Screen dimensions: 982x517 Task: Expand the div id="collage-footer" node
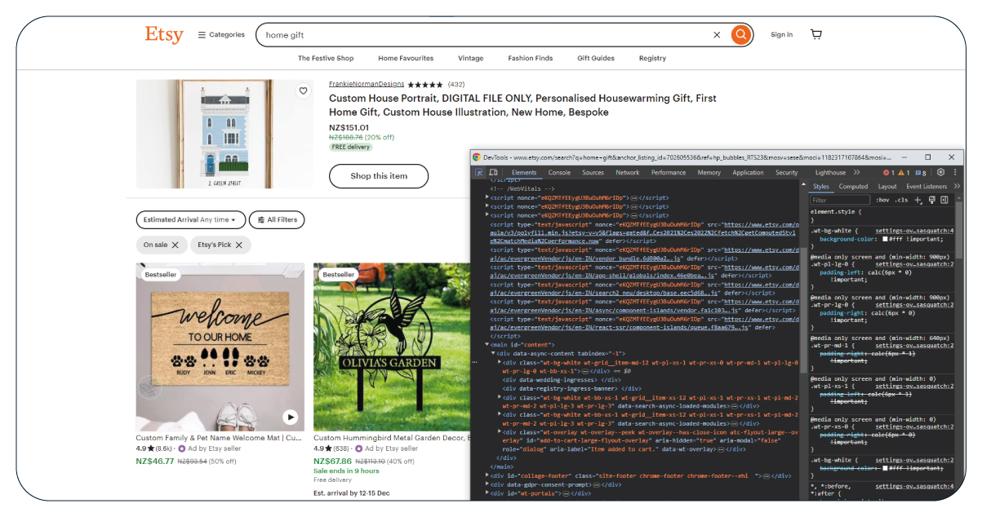[x=487, y=475]
